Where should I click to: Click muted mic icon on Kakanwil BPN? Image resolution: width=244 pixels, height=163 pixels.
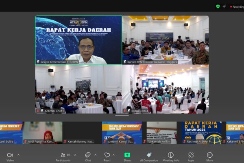(x=224, y=141)
